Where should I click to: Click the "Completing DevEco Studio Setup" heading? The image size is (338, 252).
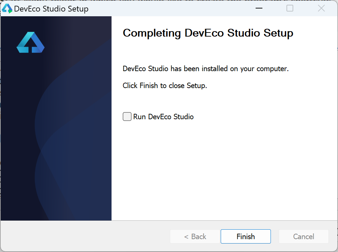click(x=208, y=33)
